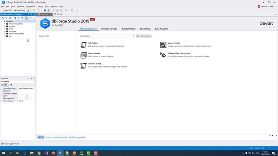278x156 pixels.
Task: Click the Windows Start button
Action: 3,153
